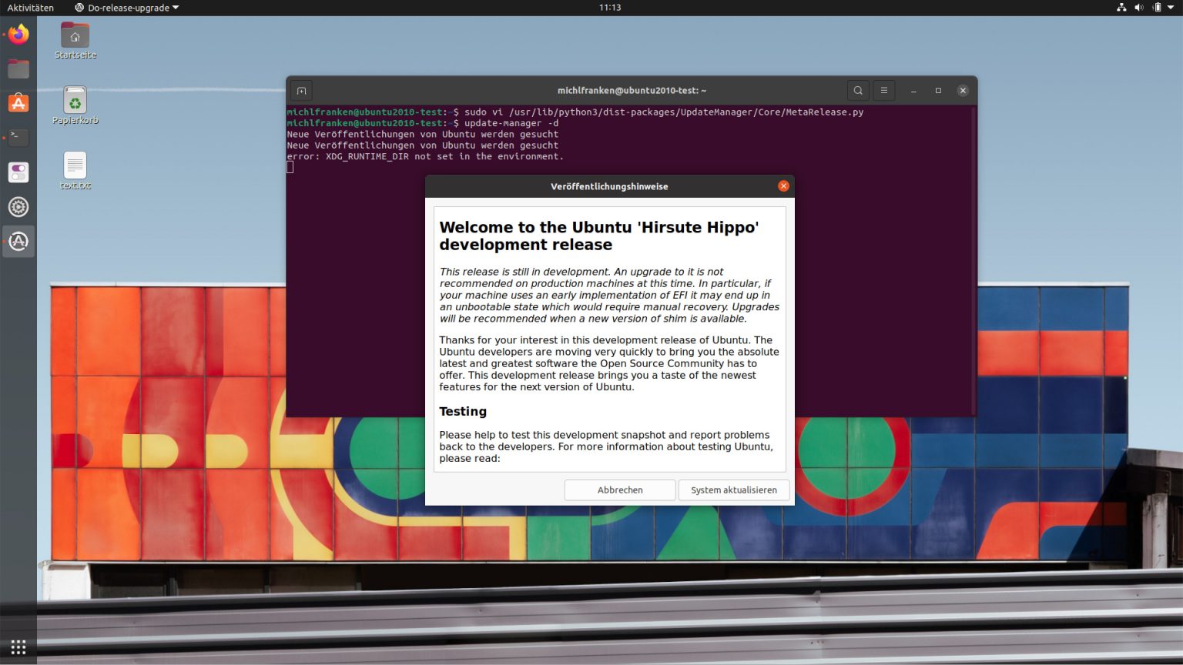The width and height of the screenshot is (1183, 665).
Task: Click battery icon in top bar
Action: point(1157,8)
